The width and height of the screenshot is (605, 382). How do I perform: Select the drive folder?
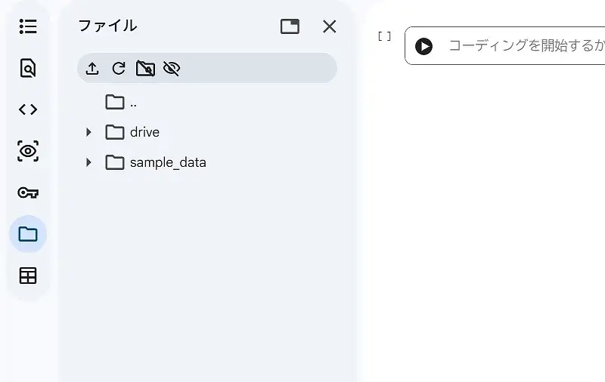pyautogui.click(x=144, y=132)
